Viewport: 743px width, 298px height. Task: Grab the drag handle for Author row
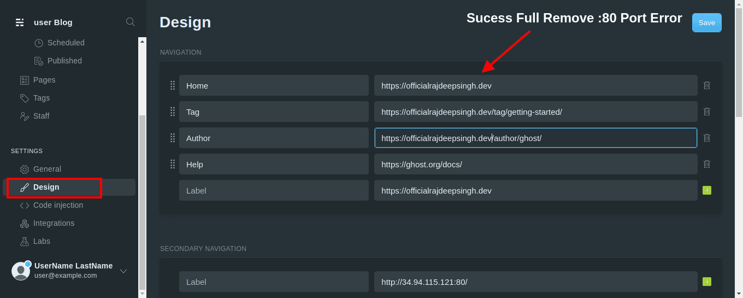173,138
